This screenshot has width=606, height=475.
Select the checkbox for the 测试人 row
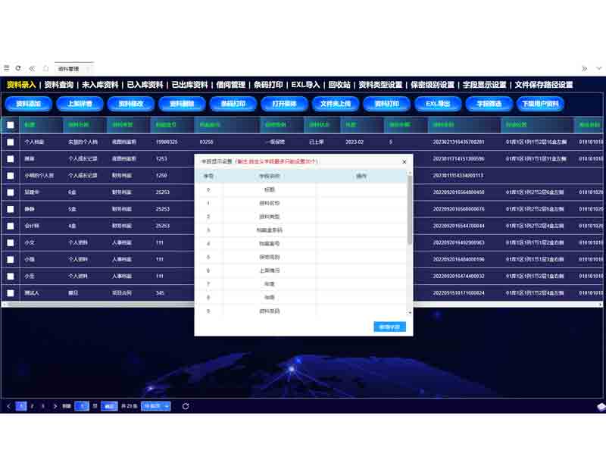(11, 292)
